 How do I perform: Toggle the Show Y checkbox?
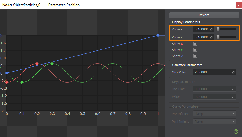coord(195,50)
